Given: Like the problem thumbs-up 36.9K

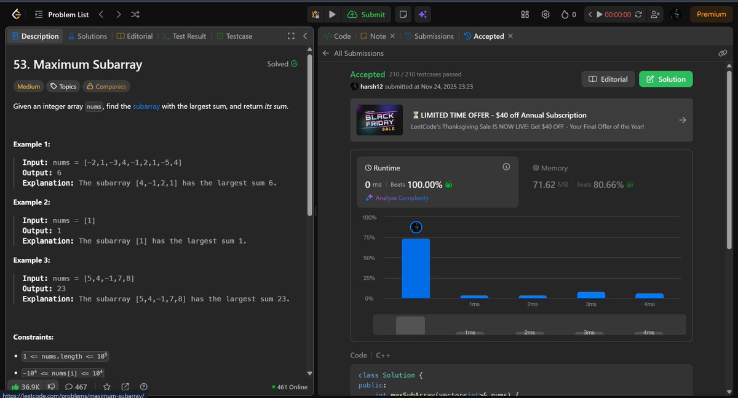Looking at the screenshot, I should [x=25, y=387].
